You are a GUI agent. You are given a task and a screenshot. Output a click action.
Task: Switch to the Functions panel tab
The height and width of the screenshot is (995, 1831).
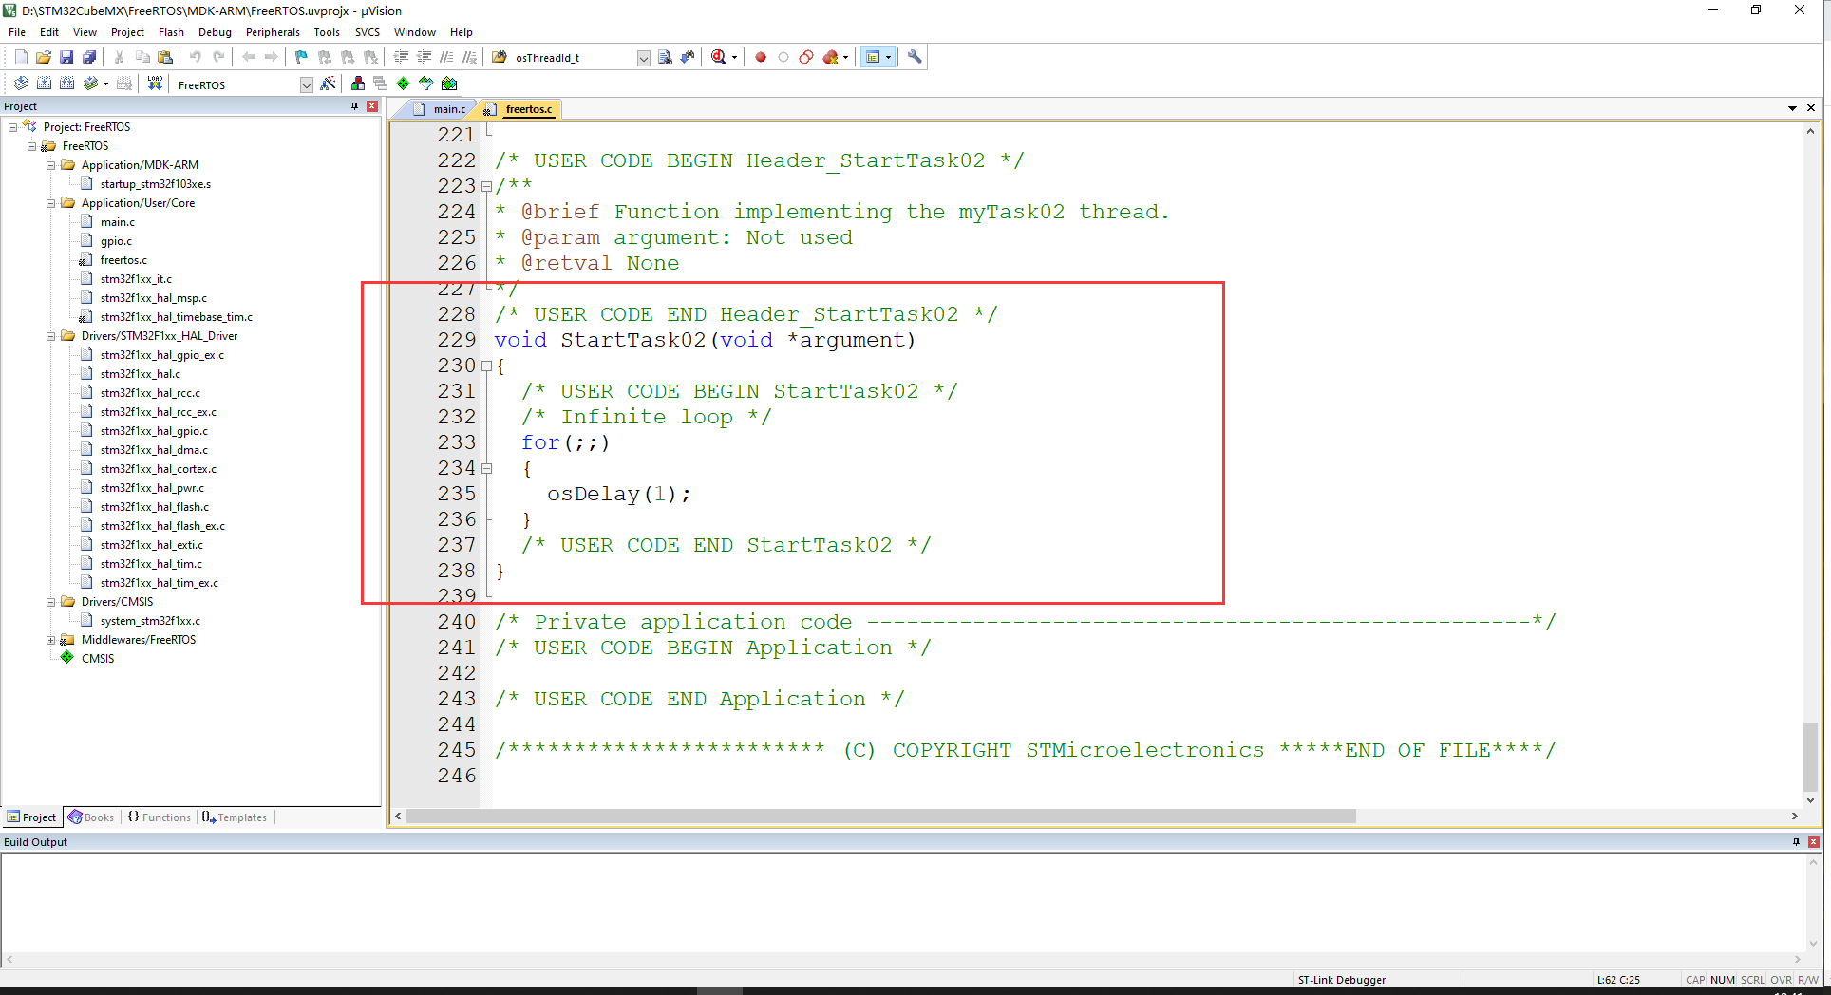point(160,817)
